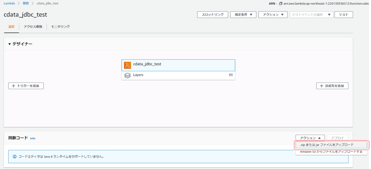Image resolution: width=371 pixels, height=169 pixels.
Task: Open the 関数コード Info link
Action: pyautogui.click(x=33, y=138)
